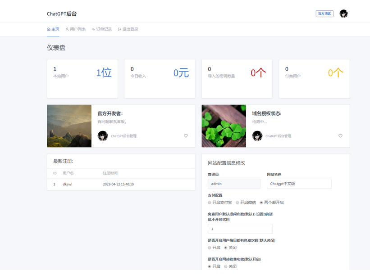Click the 今日收入 stats card
This screenshot has width=370, height=275.
(x=160, y=79)
